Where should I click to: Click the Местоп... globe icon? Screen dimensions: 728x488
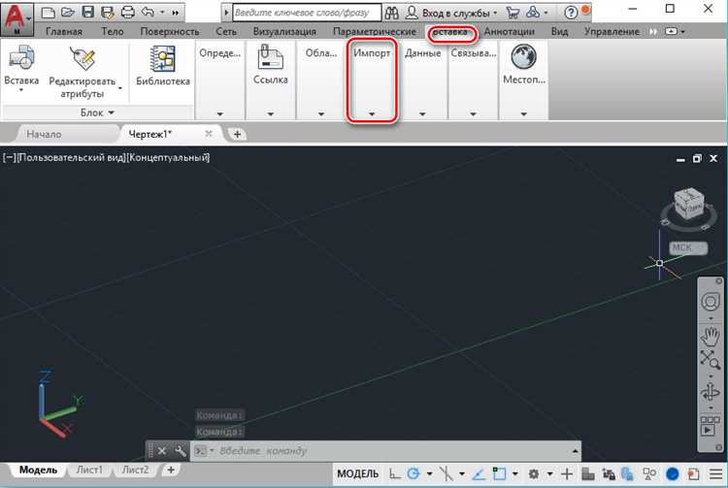pos(524,57)
